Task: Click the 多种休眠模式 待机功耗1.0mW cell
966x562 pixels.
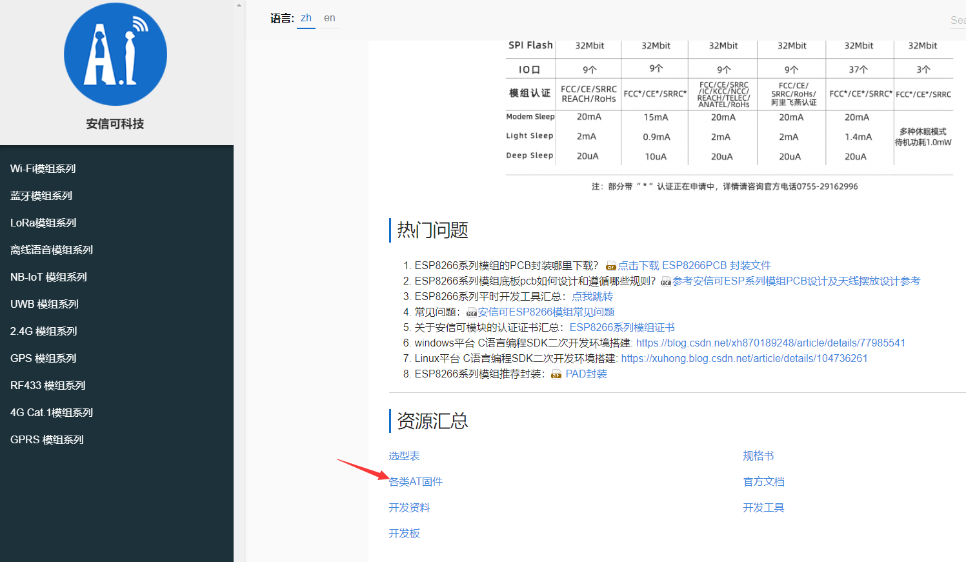Action: click(x=923, y=137)
